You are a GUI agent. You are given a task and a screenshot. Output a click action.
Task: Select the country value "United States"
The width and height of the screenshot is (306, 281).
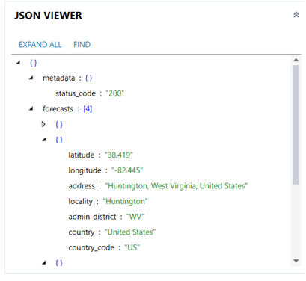click(x=130, y=232)
